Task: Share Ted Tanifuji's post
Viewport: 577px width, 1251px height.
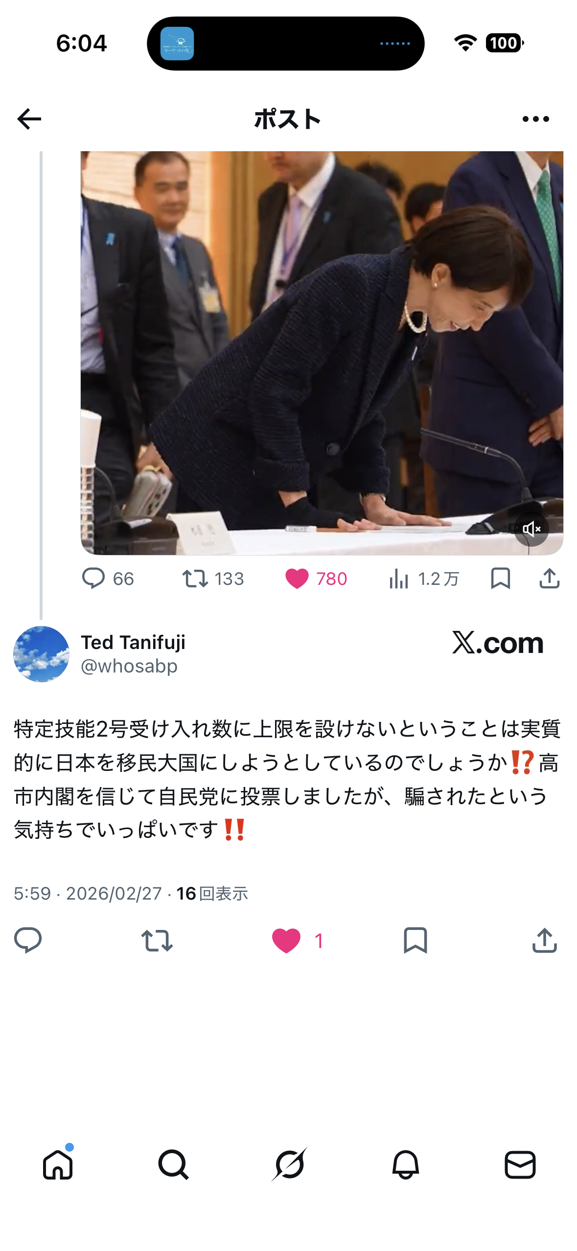Action: tap(544, 940)
